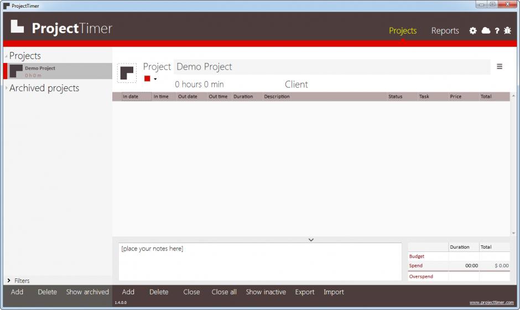
Task: Open the project color dropdown arrow
Action: tap(155, 79)
